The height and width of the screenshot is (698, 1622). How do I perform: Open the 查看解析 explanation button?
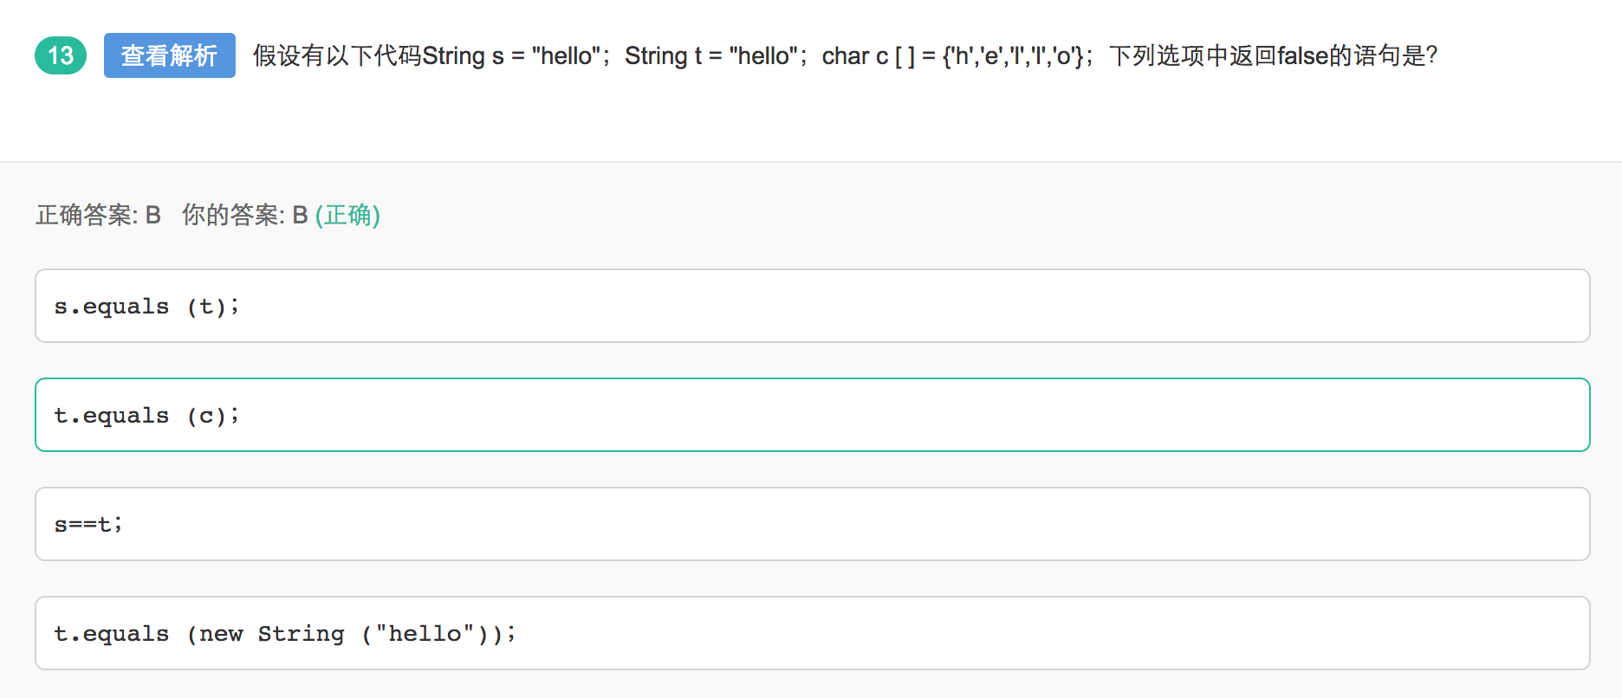click(170, 55)
